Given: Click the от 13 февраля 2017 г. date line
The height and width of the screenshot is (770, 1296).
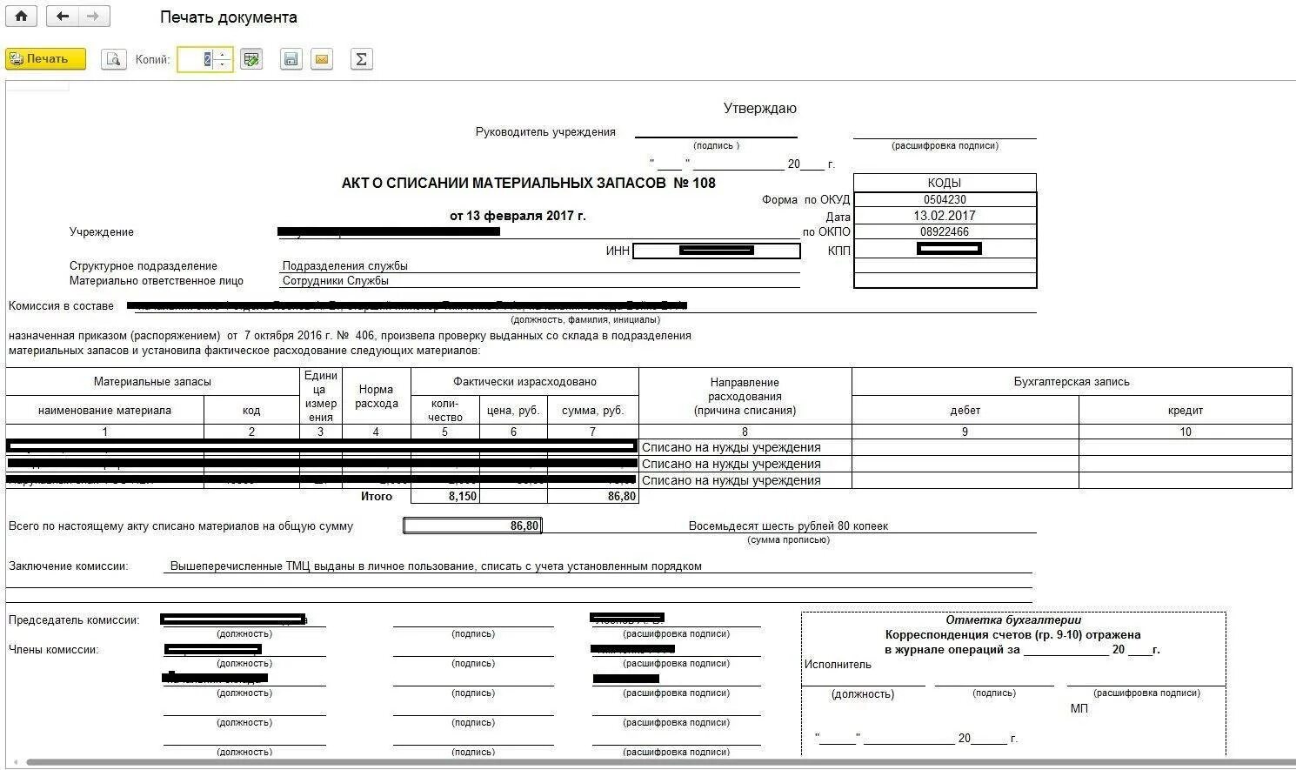Looking at the screenshot, I should (x=518, y=216).
